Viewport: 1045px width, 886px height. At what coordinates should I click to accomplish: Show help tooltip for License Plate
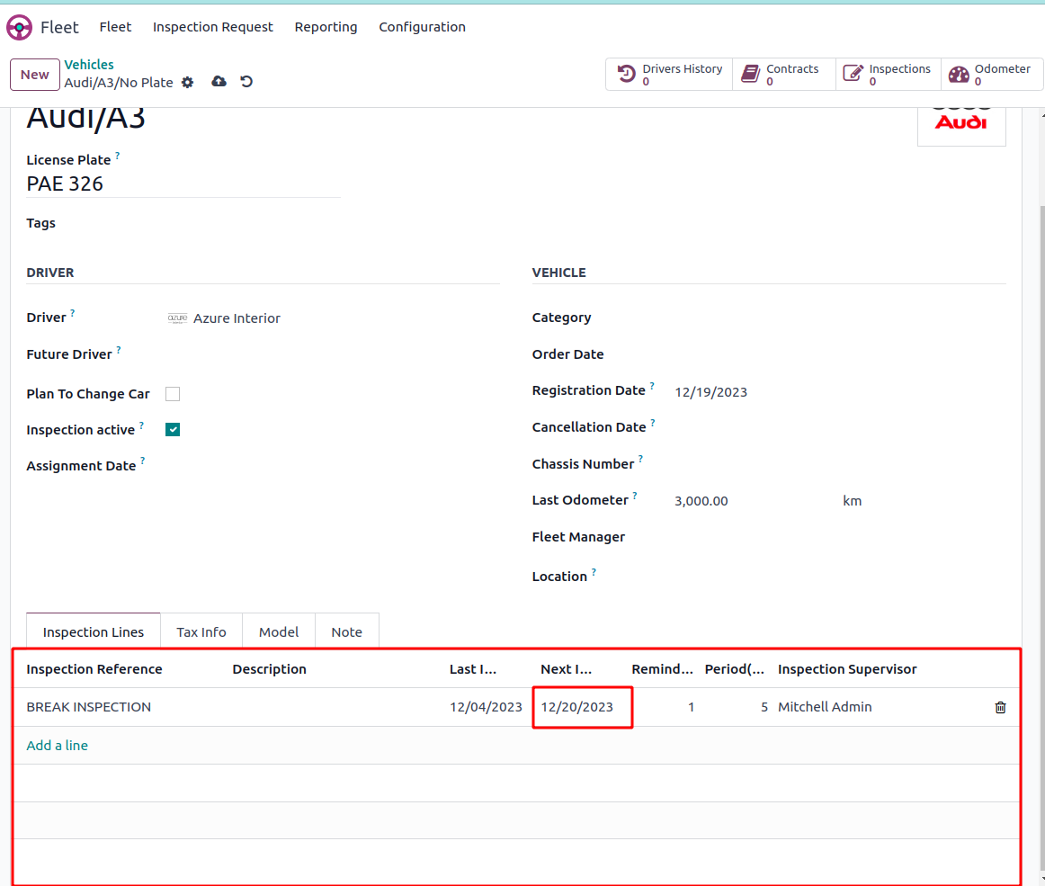point(117,156)
